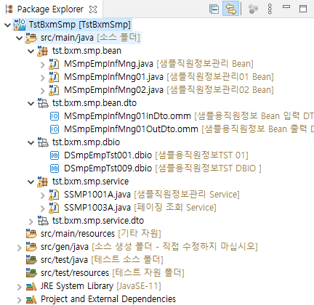Image resolution: width=314 pixels, height=305 pixels.
Task: Click MSmpEmpInfMng02.java file icon
Action: pyautogui.click(x=54, y=90)
